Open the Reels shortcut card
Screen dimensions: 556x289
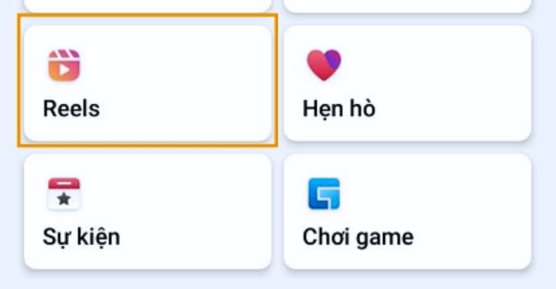pos(147,83)
